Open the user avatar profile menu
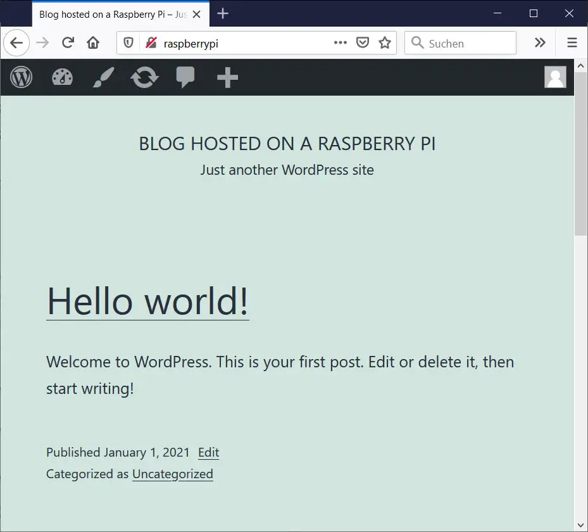Image resolution: width=588 pixels, height=532 pixels. coord(555,77)
